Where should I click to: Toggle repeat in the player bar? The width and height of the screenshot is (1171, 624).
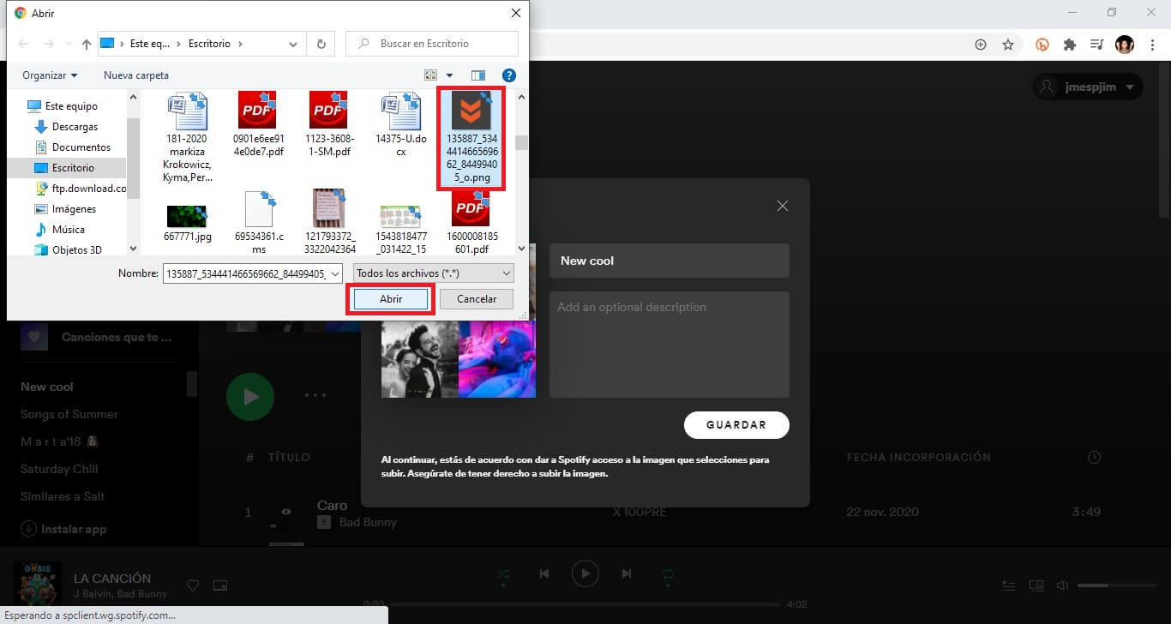(667, 573)
